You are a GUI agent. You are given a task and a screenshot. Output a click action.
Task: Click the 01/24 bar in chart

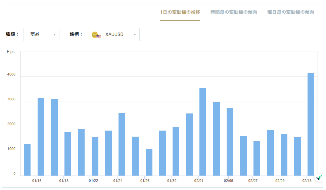[122, 144]
